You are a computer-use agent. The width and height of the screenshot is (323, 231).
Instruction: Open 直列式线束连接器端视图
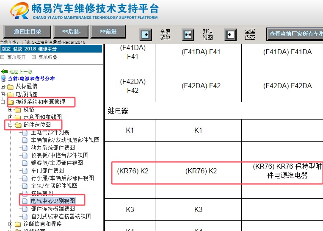click(61, 216)
